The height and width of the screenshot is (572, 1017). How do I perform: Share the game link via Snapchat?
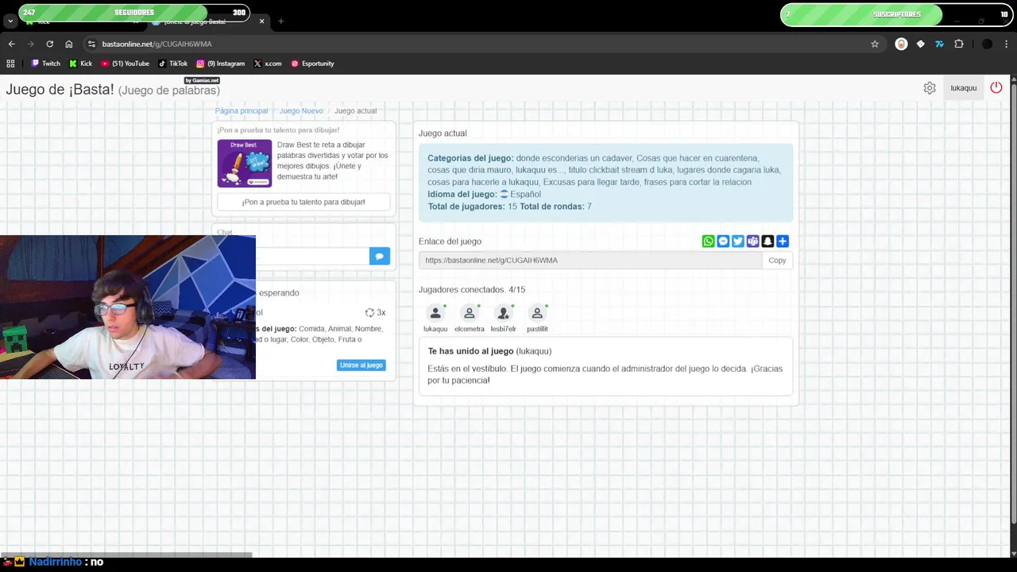[x=768, y=241]
